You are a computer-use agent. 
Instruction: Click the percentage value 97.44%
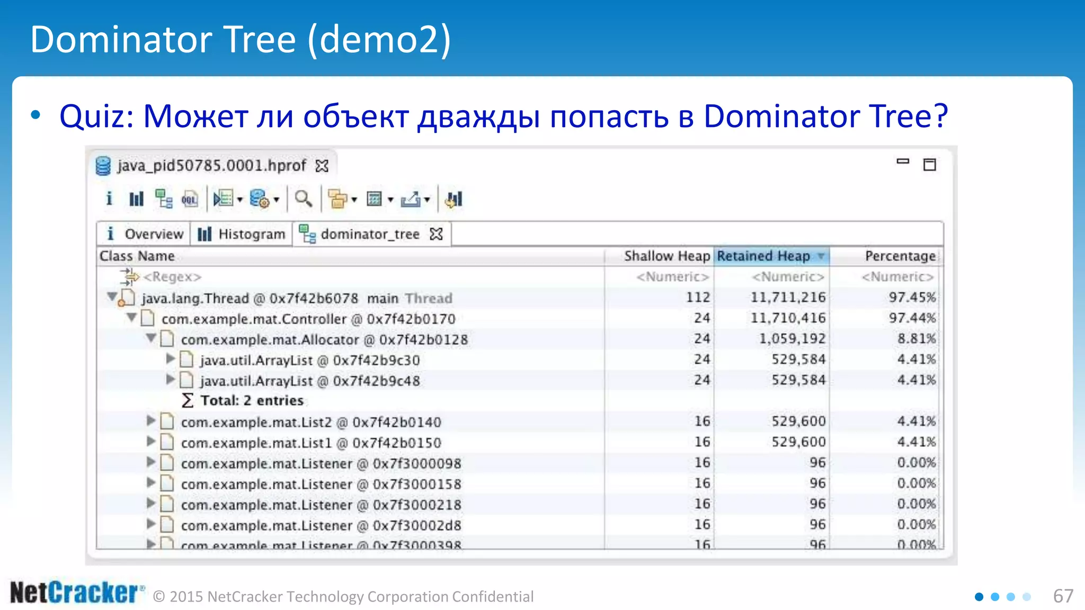coord(912,318)
